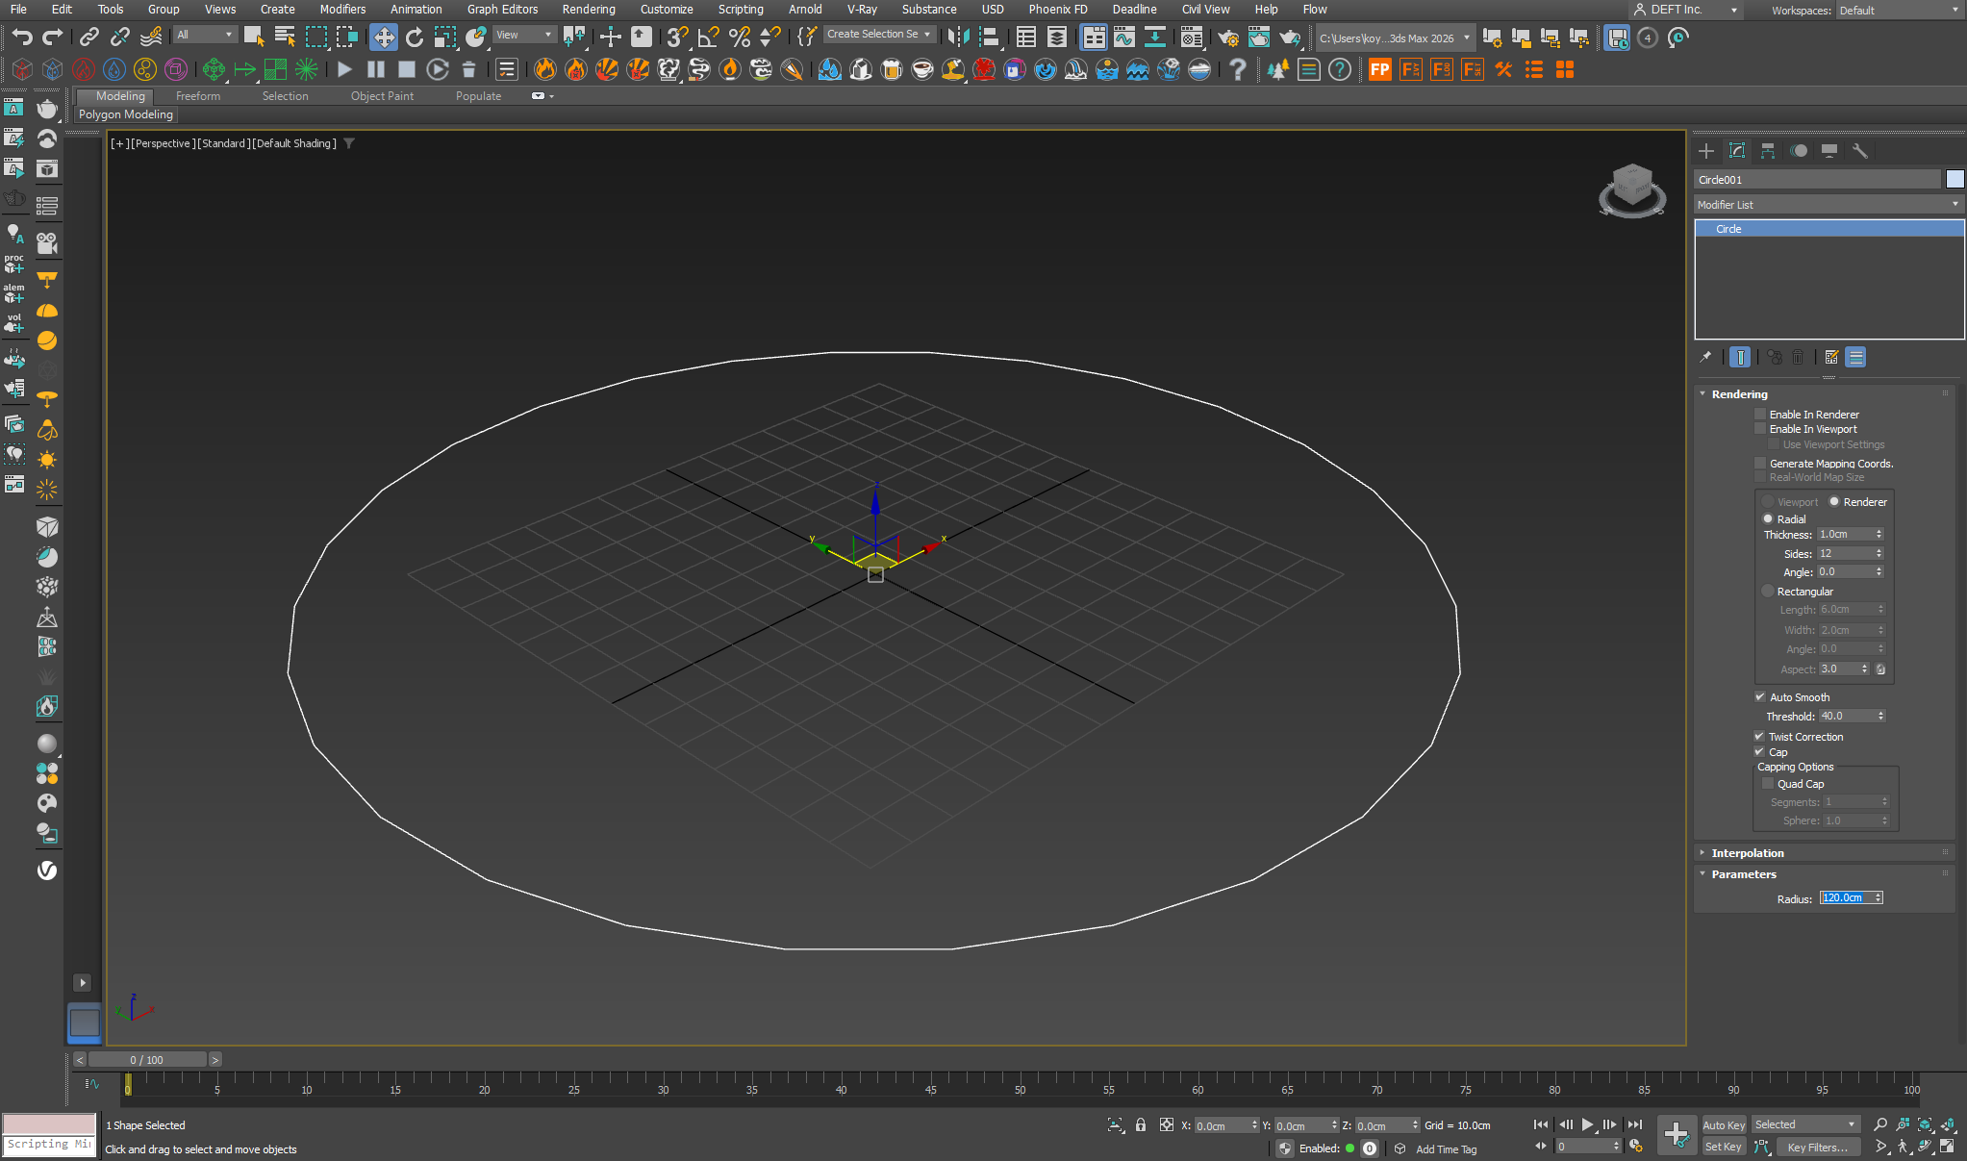Image resolution: width=1967 pixels, height=1161 pixels.
Task: Switch to the Freeform ribbon tab
Action: point(198,96)
